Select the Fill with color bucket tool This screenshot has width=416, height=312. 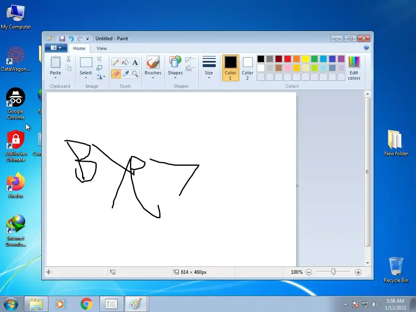(x=126, y=62)
